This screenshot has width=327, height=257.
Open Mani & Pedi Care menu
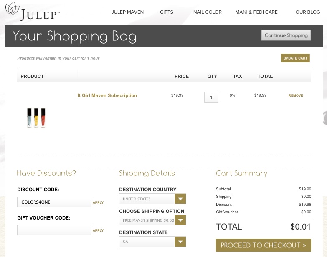tap(256, 12)
